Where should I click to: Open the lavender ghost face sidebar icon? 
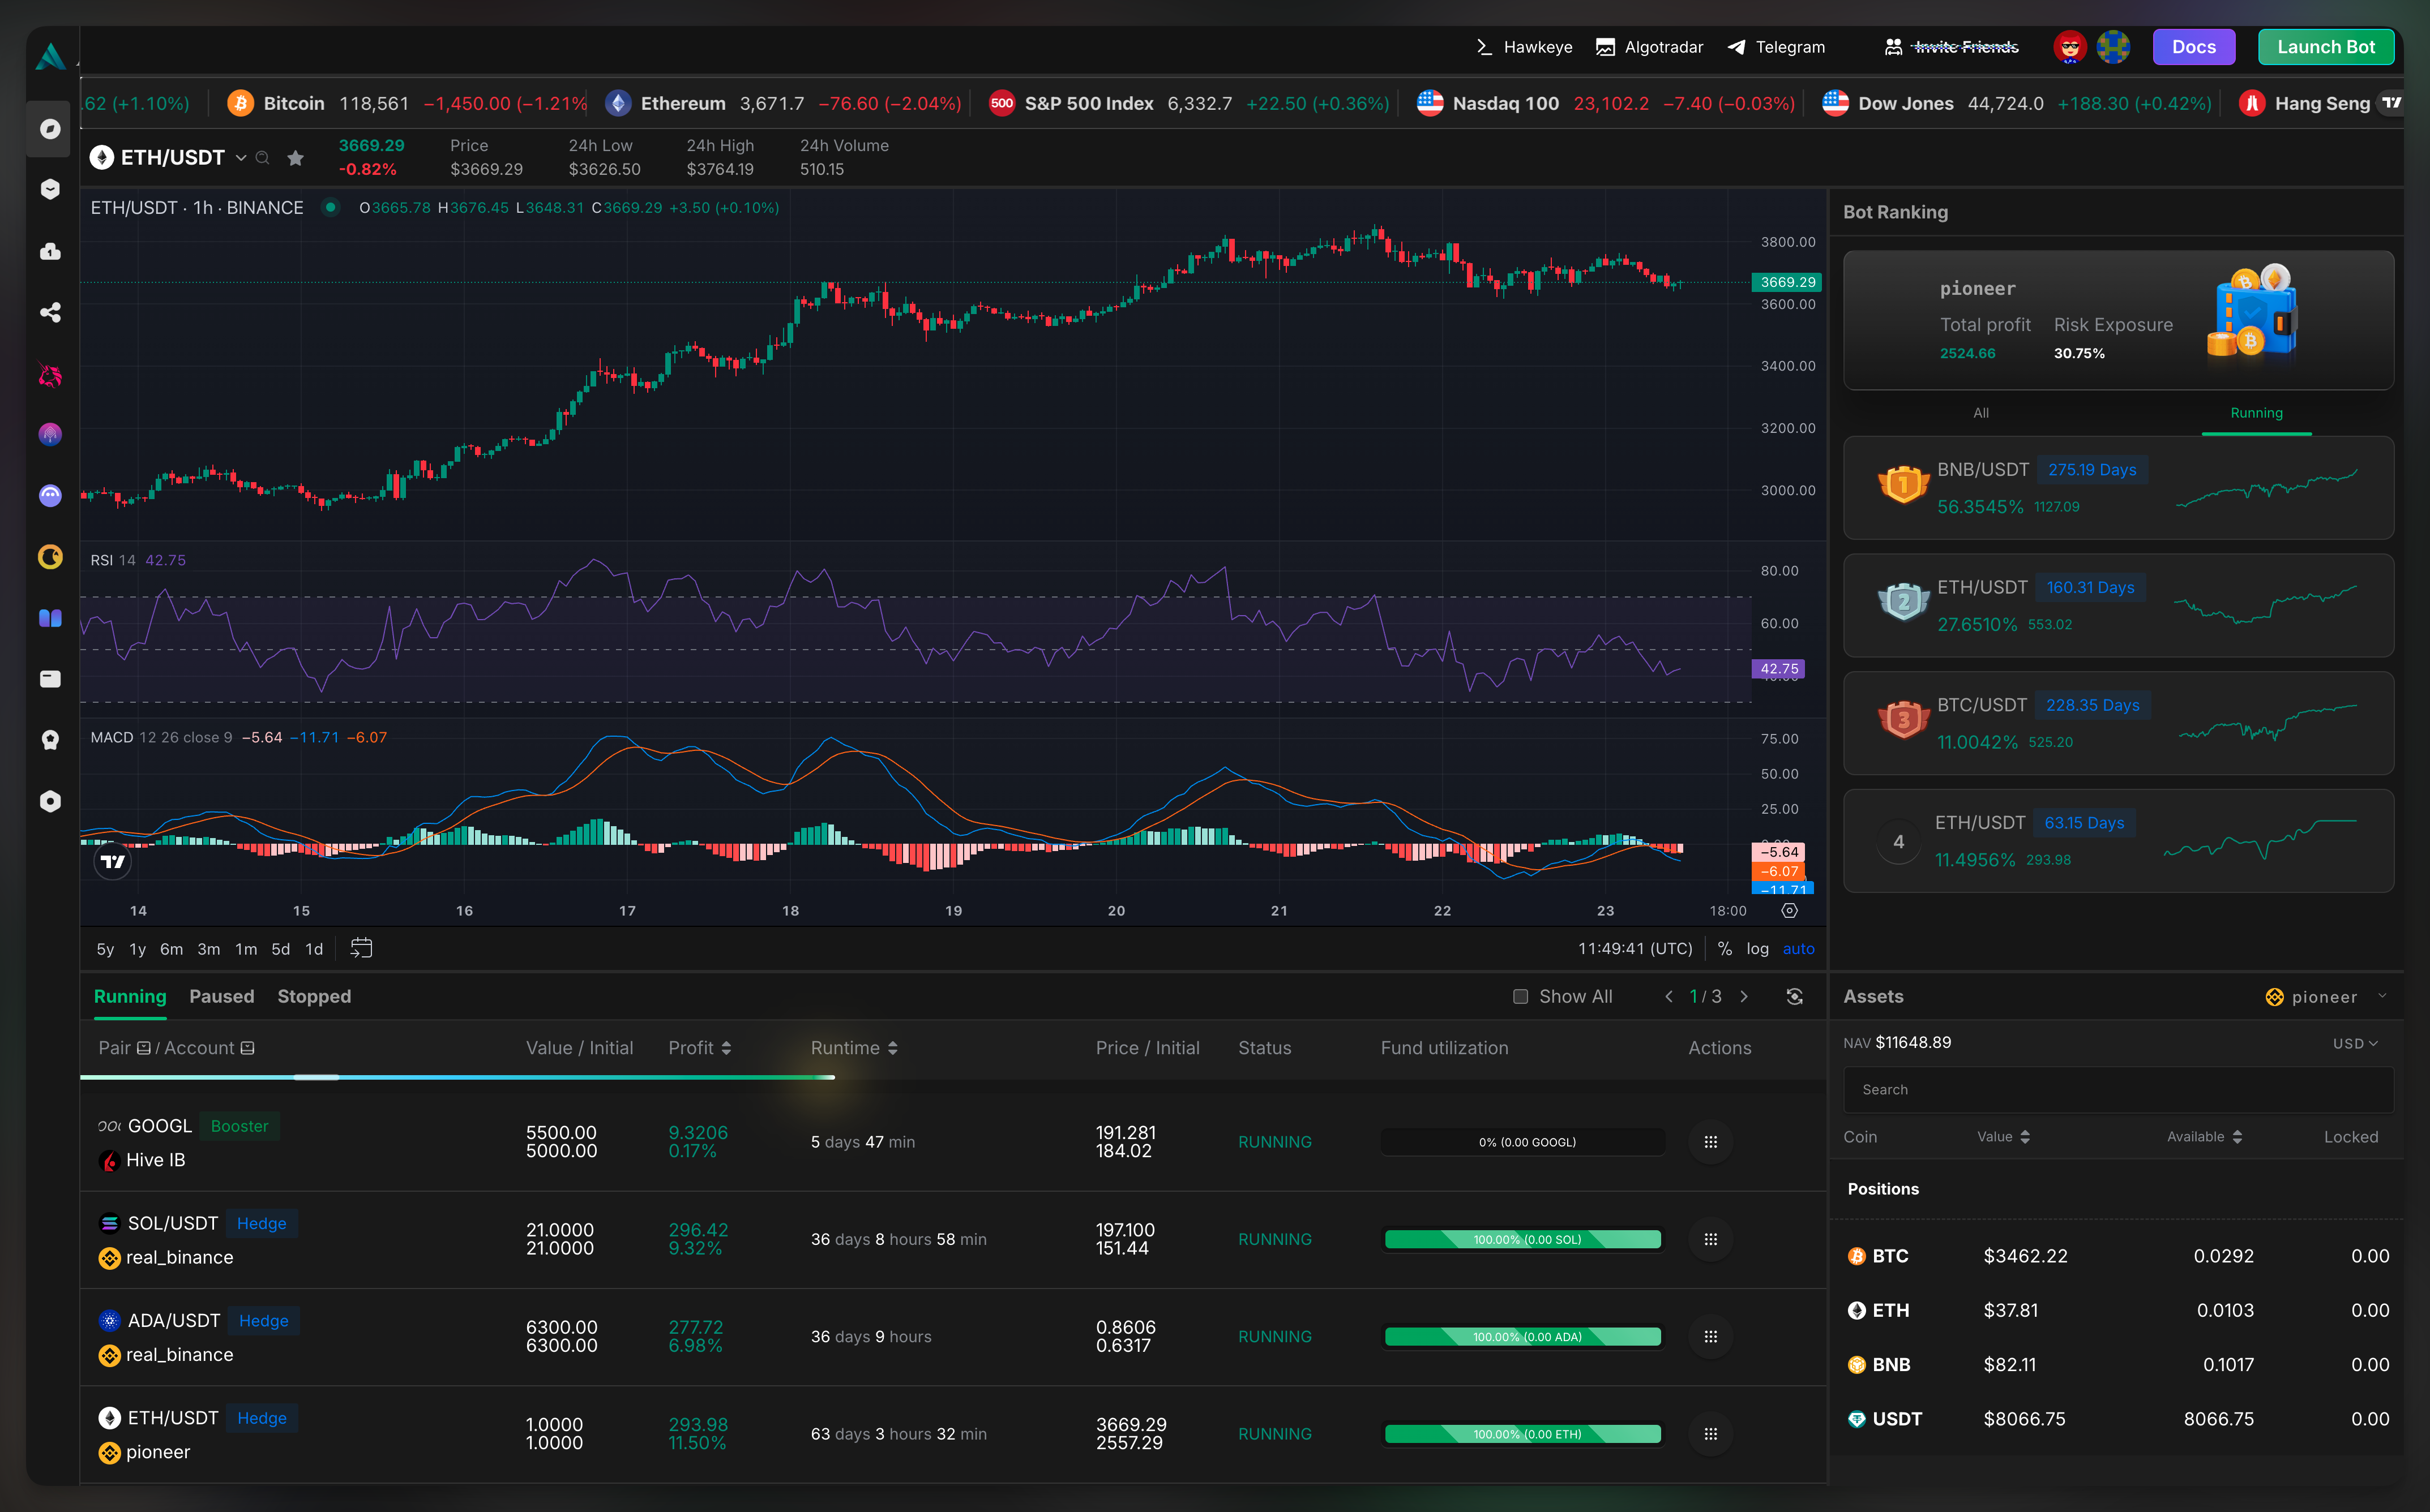pyautogui.click(x=50, y=495)
